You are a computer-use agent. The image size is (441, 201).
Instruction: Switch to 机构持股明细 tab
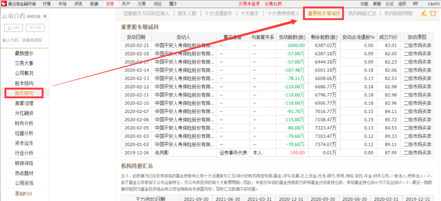pyautogui.click(x=398, y=13)
